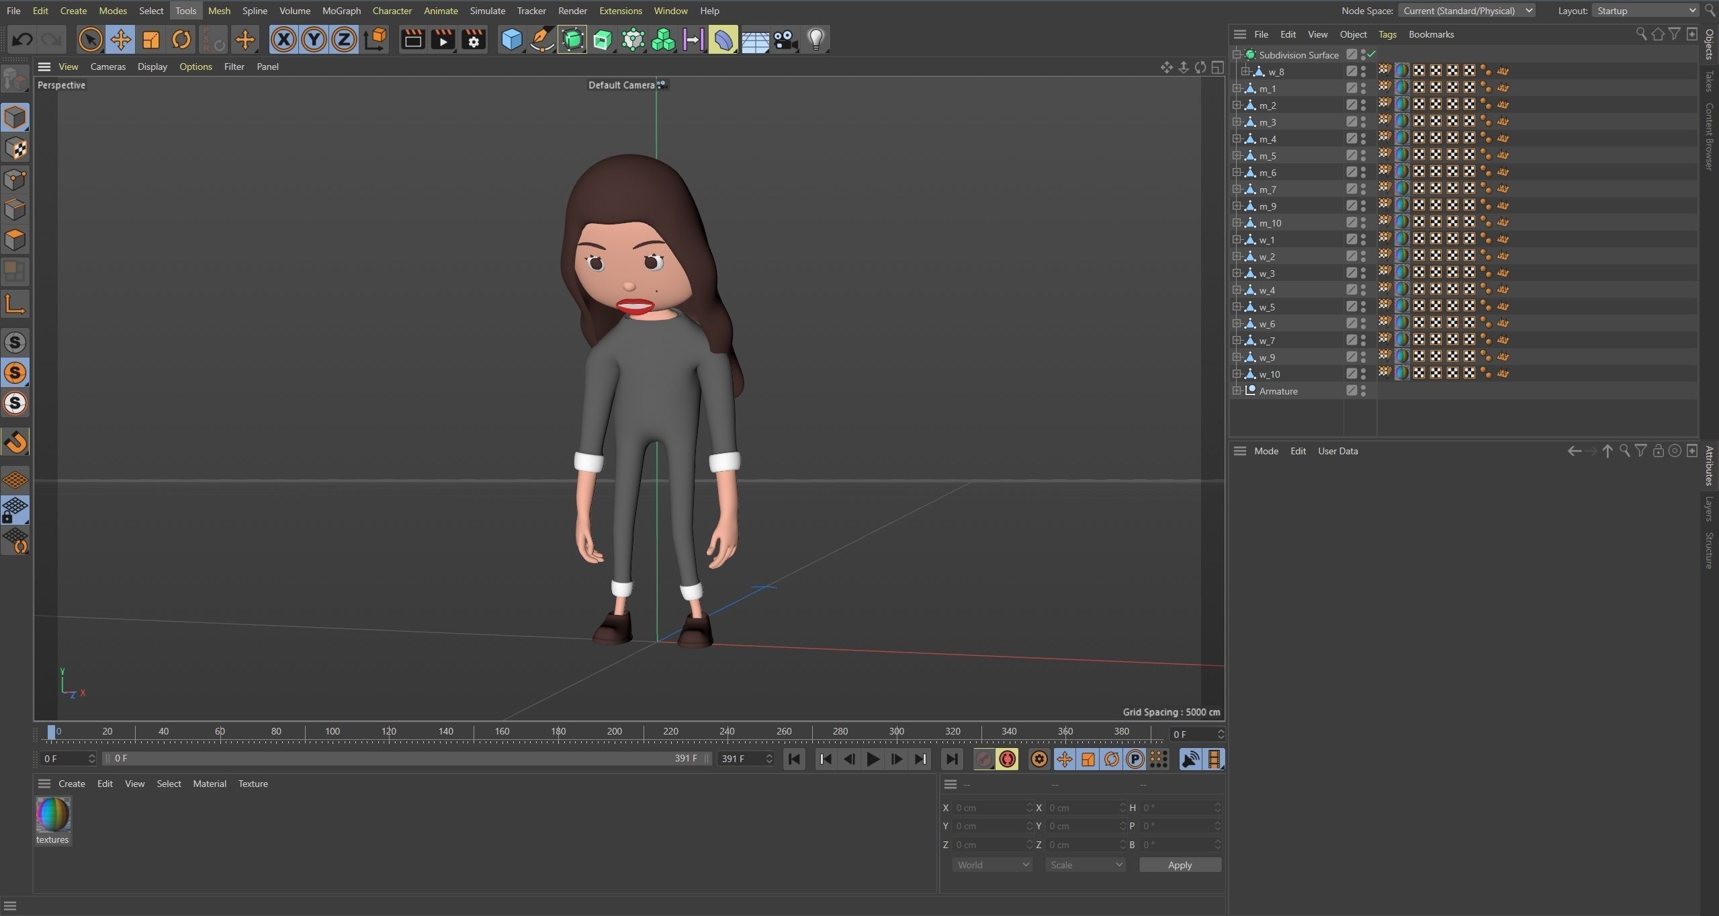
Task: Open the World coordinate dropdown
Action: tap(991, 865)
